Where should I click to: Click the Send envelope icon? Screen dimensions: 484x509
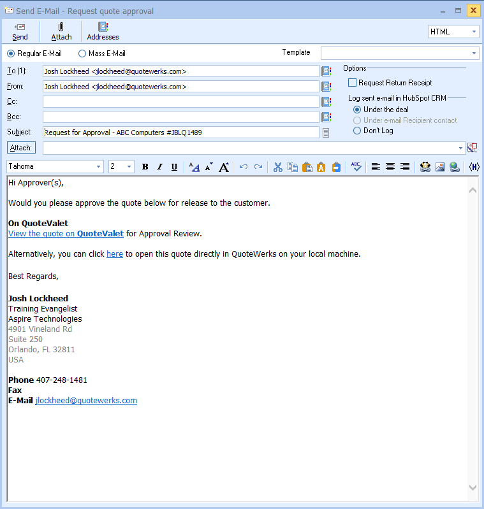pyautogui.click(x=20, y=27)
